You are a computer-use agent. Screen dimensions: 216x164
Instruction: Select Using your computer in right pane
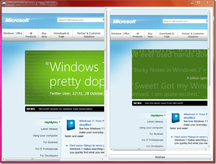[x=151, y=128]
